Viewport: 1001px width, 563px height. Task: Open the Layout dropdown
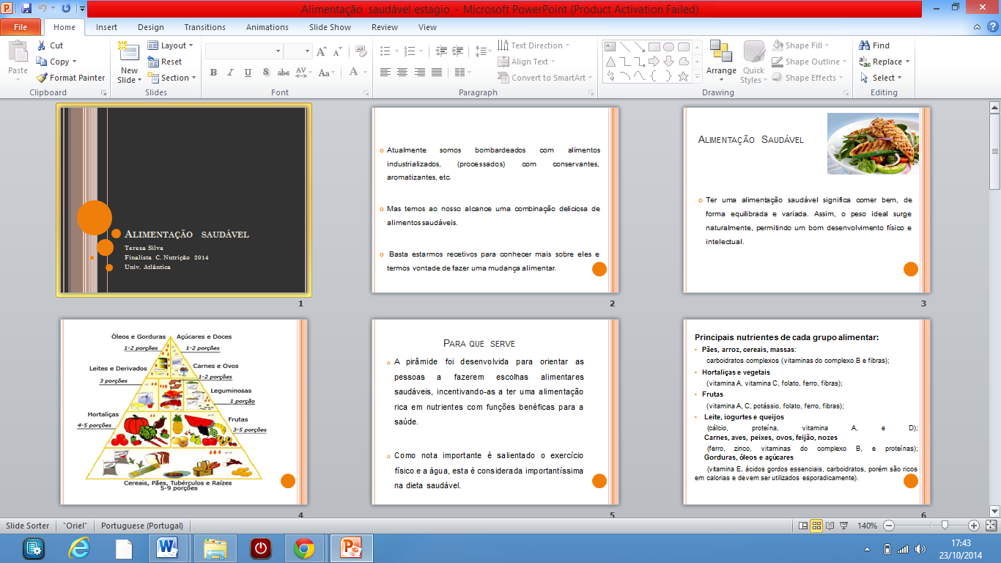pos(171,45)
